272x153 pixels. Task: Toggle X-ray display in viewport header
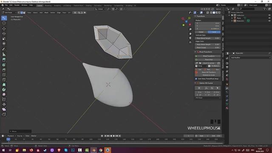point(208,13)
